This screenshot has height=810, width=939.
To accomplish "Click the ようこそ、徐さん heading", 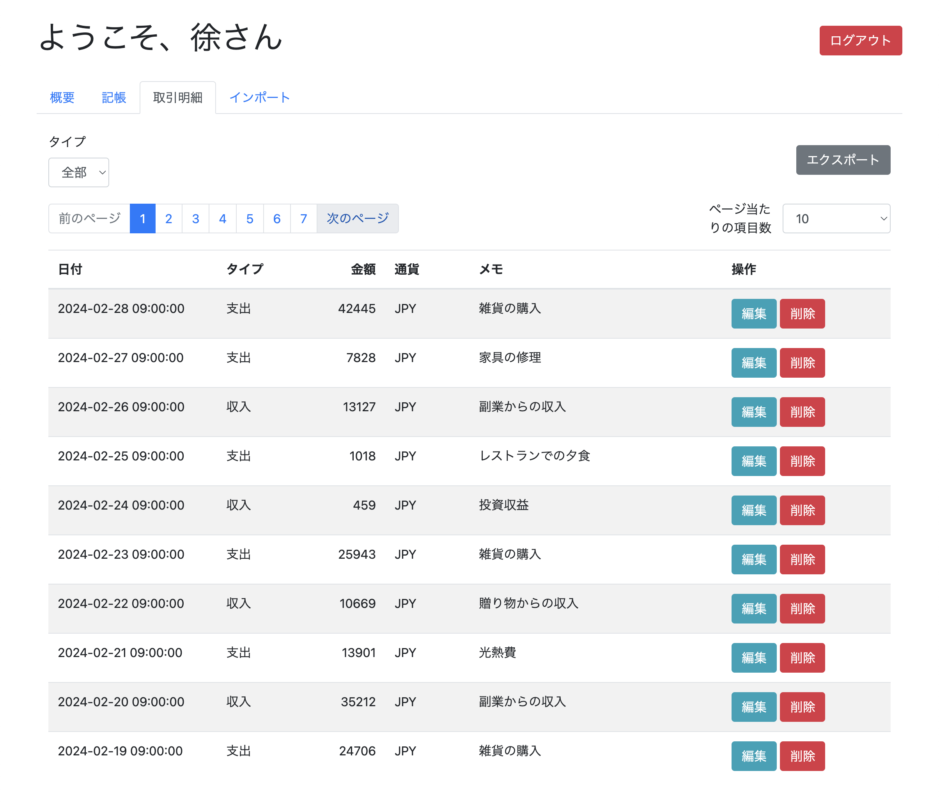I will tap(161, 37).
